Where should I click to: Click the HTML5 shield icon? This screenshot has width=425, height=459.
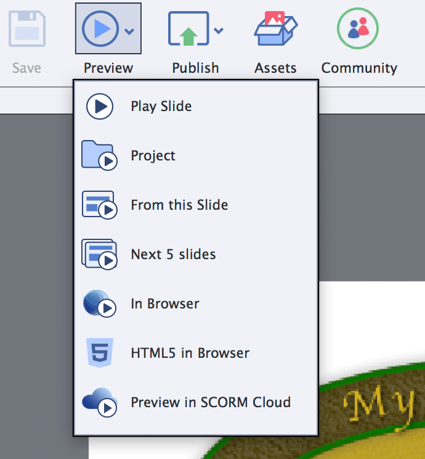(99, 353)
